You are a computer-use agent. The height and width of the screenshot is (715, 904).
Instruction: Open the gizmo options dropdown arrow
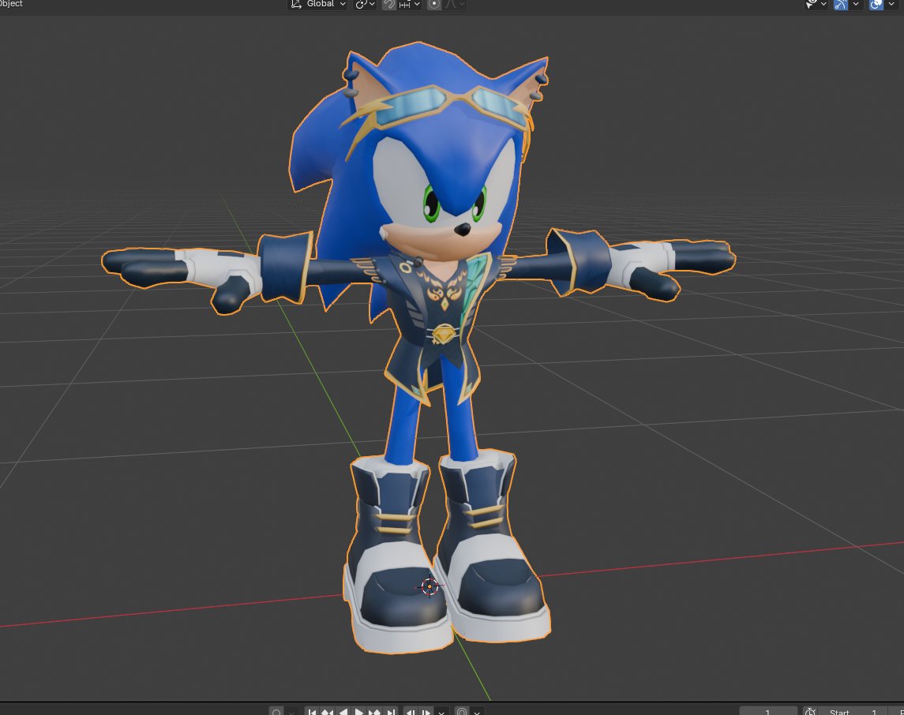coord(856,4)
